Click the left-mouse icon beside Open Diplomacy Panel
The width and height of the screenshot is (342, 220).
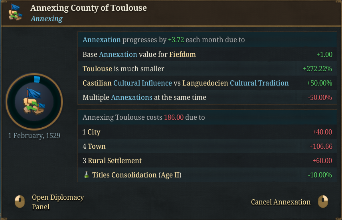click(x=20, y=201)
